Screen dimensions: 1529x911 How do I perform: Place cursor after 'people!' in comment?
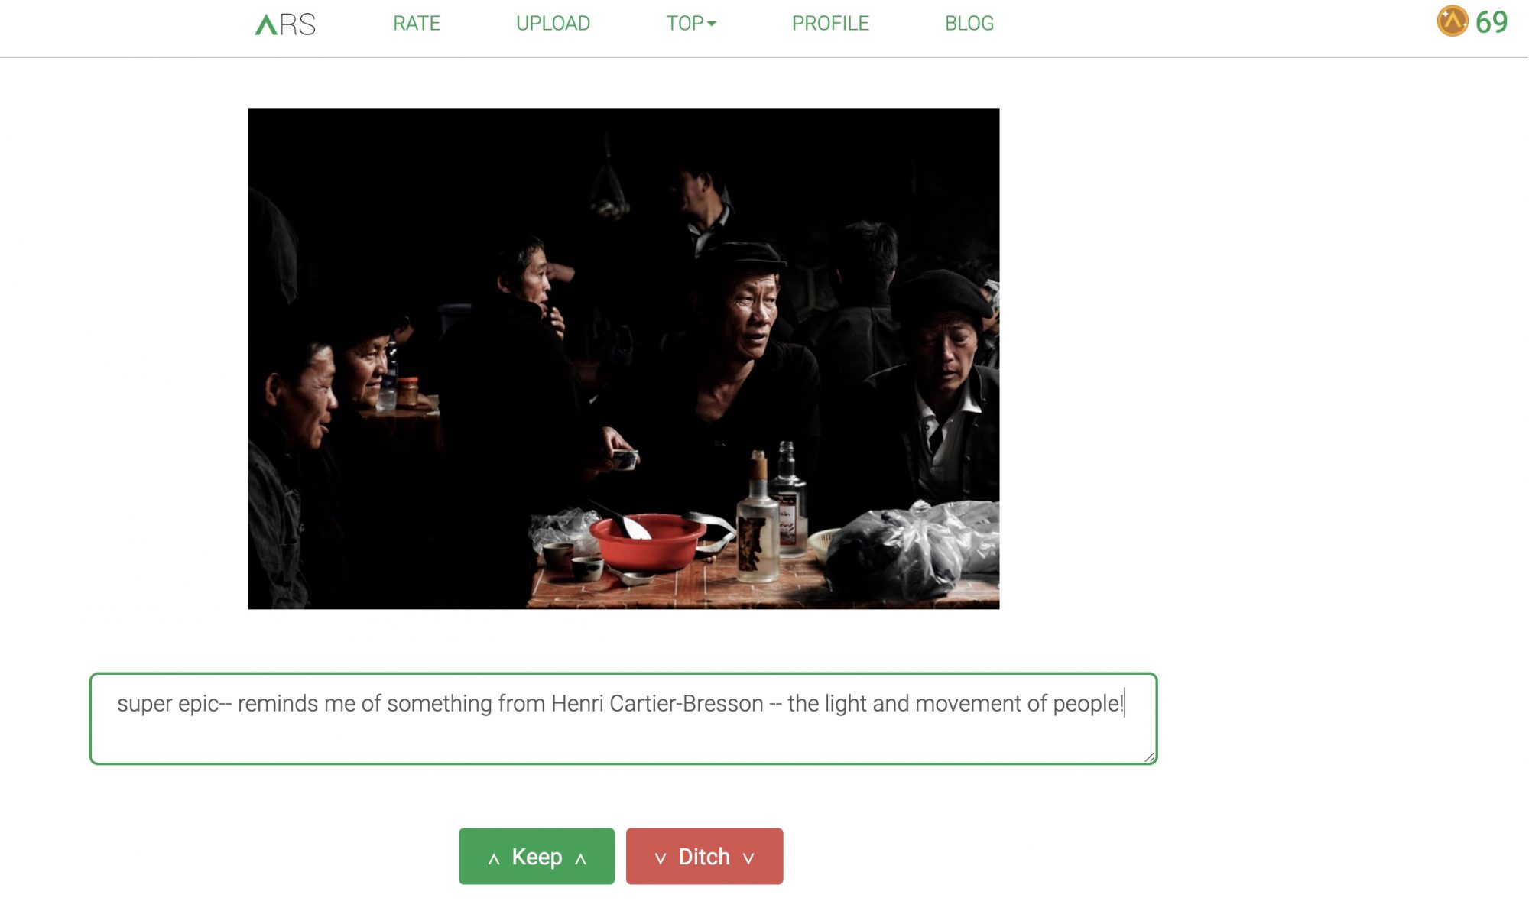[x=1125, y=703]
